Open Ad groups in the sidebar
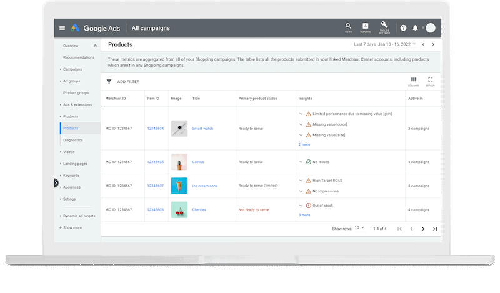 tap(71, 81)
